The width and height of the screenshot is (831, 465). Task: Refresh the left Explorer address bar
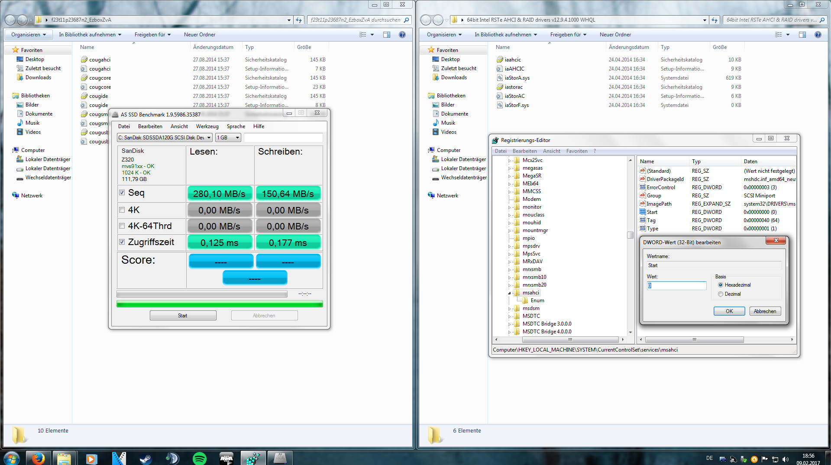point(299,20)
